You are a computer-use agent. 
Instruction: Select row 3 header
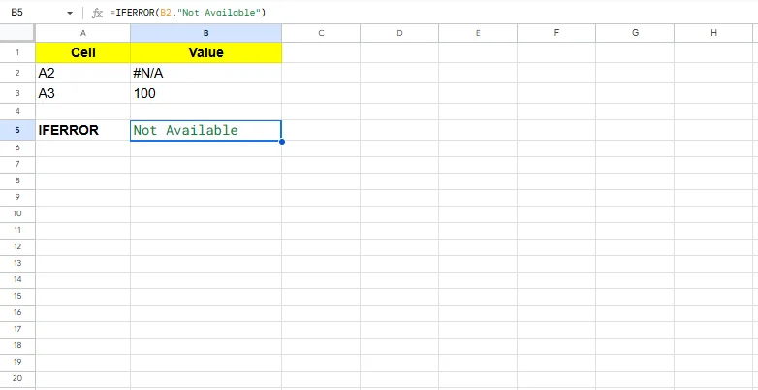point(17,93)
